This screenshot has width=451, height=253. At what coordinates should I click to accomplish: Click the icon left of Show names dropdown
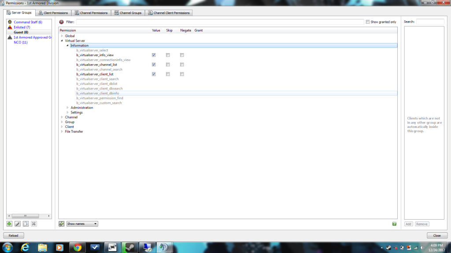point(62,224)
